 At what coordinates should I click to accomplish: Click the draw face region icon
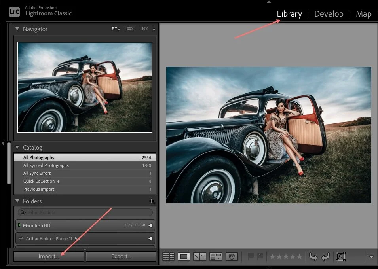point(340,257)
